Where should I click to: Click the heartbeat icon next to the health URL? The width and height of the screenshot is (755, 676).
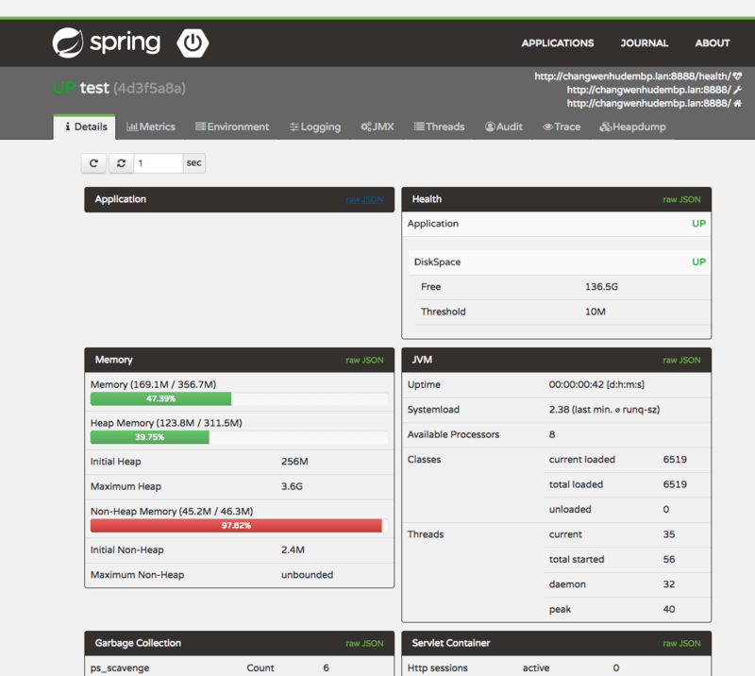737,76
